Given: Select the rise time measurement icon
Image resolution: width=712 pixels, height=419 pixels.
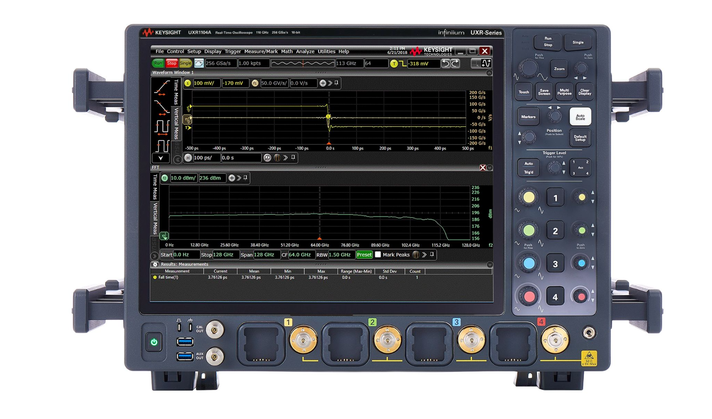Looking at the screenshot, I should [162, 88].
